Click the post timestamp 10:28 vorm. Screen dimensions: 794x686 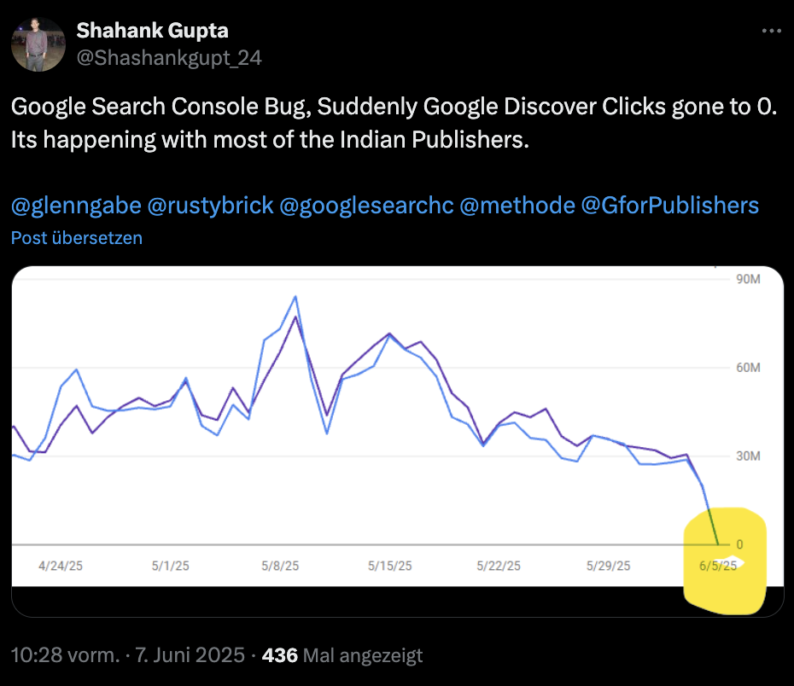(64, 656)
